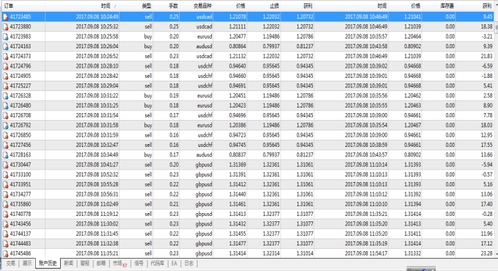This screenshot has width=498, height=271.
Task: Select open price 0.80864
Action: pos(237,46)
